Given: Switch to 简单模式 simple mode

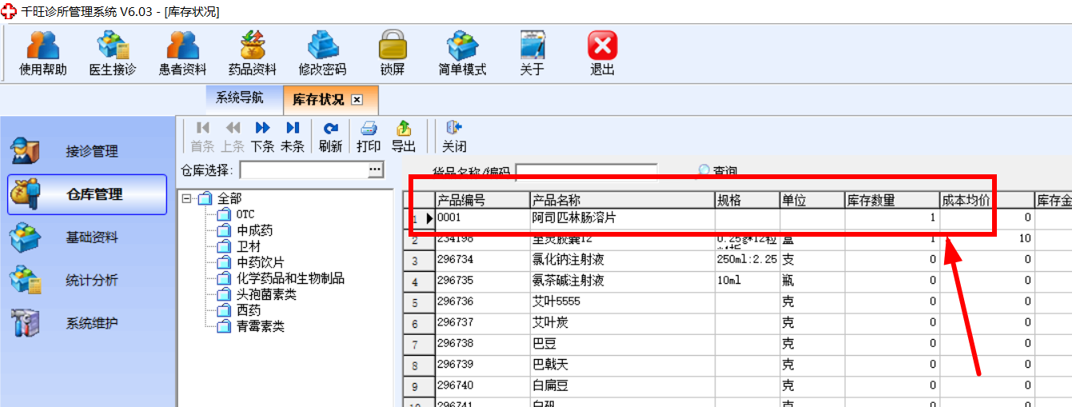Looking at the screenshot, I should (462, 54).
